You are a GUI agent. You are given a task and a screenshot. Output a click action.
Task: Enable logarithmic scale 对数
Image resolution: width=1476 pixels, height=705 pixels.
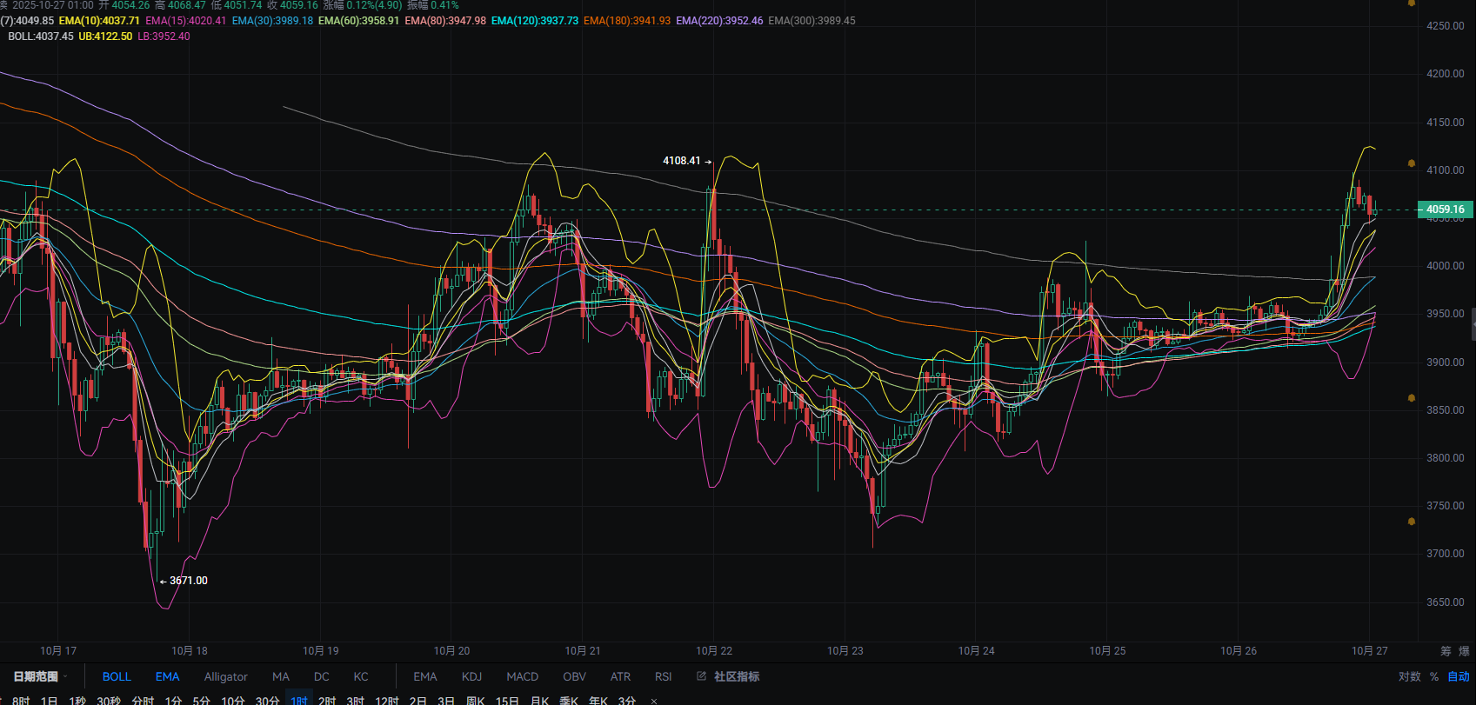pyautogui.click(x=1409, y=676)
